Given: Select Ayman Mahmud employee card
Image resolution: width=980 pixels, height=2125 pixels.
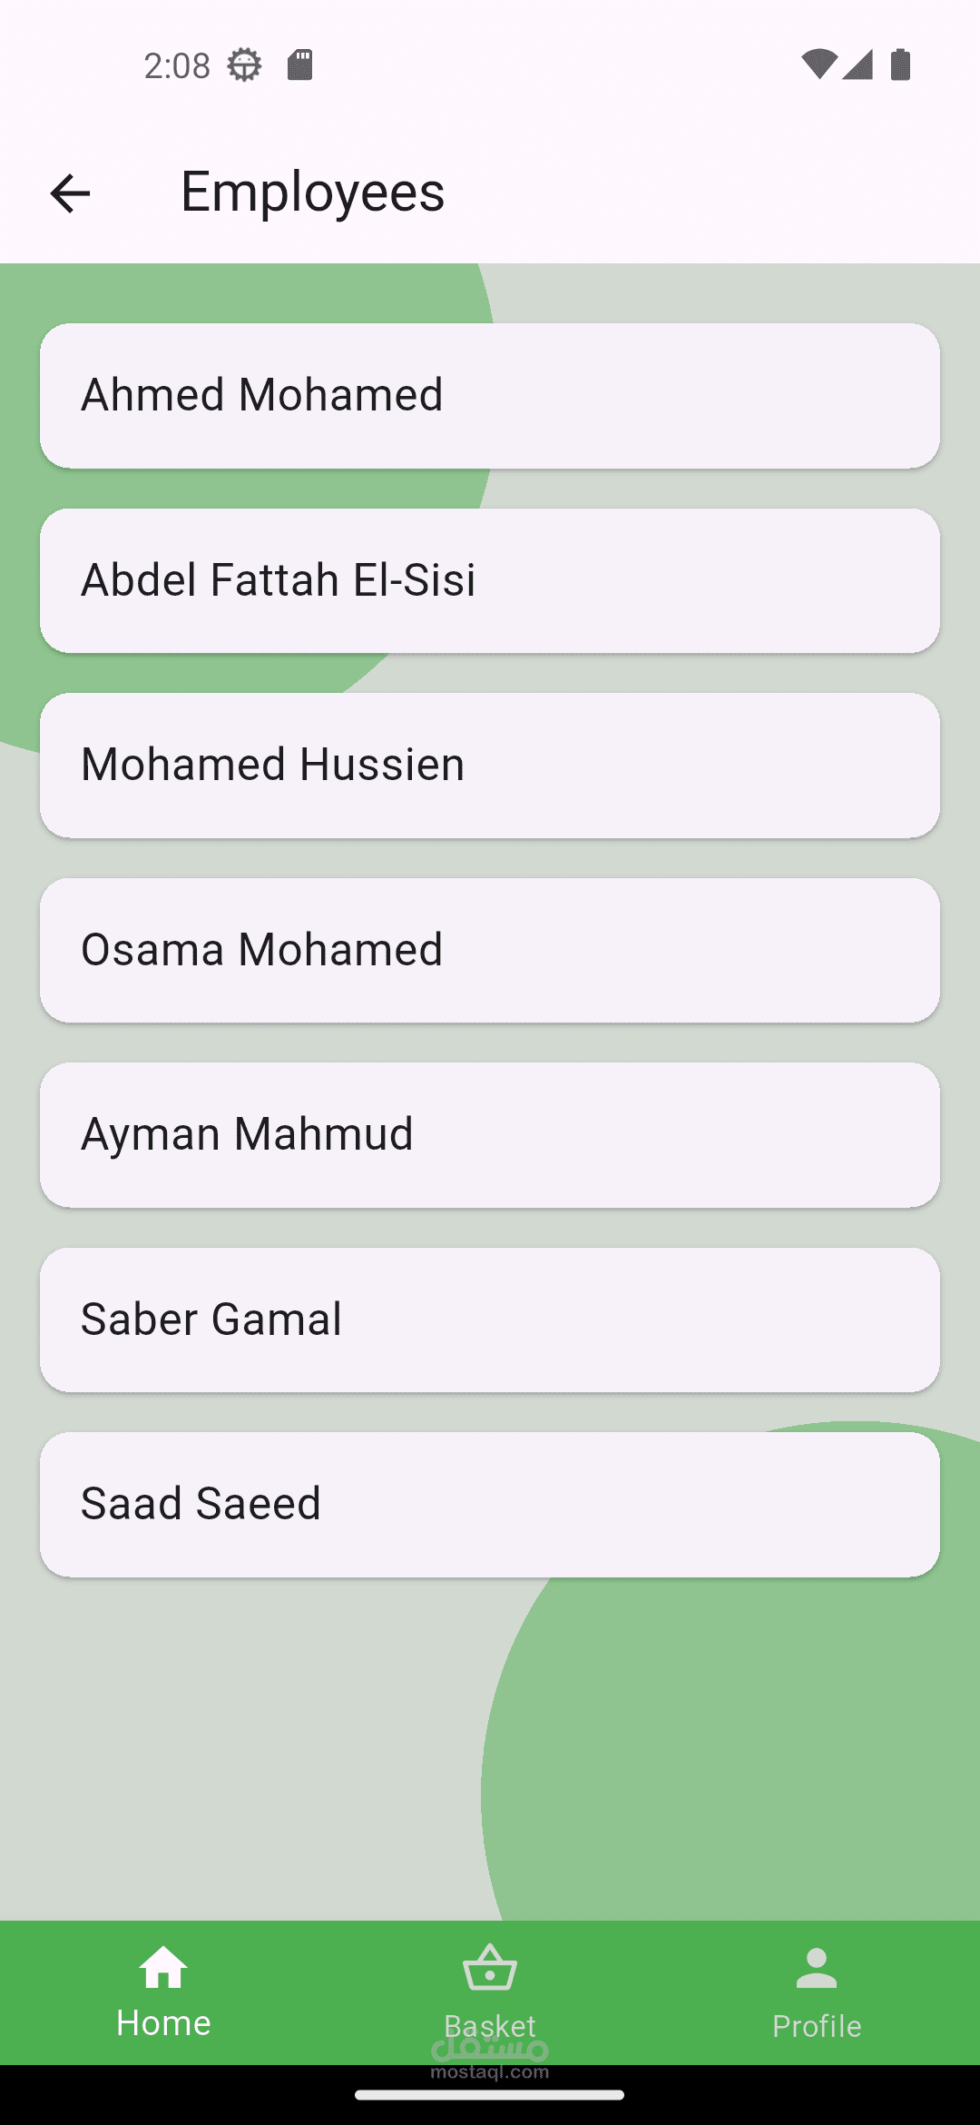Looking at the screenshot, I should coord(490,1135).
